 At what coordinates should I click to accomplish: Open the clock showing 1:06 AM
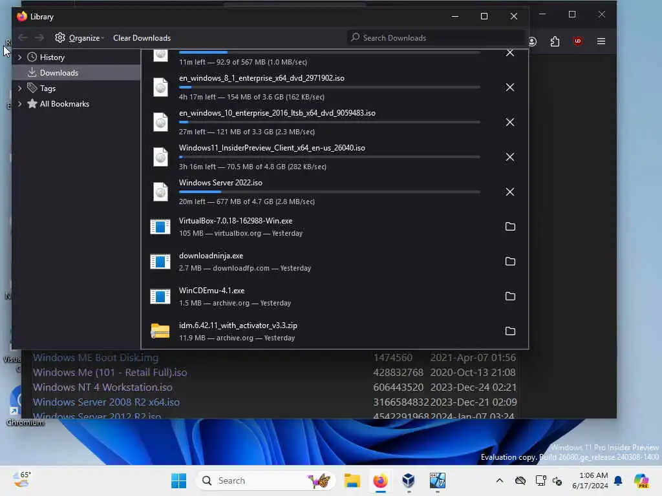point(590,480)
